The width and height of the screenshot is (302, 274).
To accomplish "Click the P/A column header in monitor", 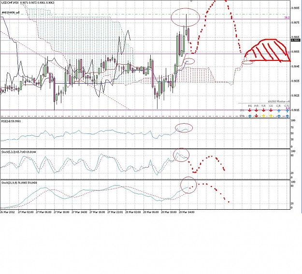I will coord(250,106).
